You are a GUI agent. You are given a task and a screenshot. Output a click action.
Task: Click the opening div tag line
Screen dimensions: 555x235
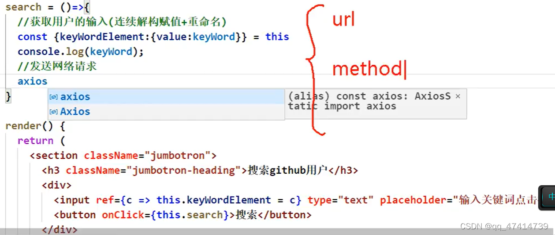[56, 185]
